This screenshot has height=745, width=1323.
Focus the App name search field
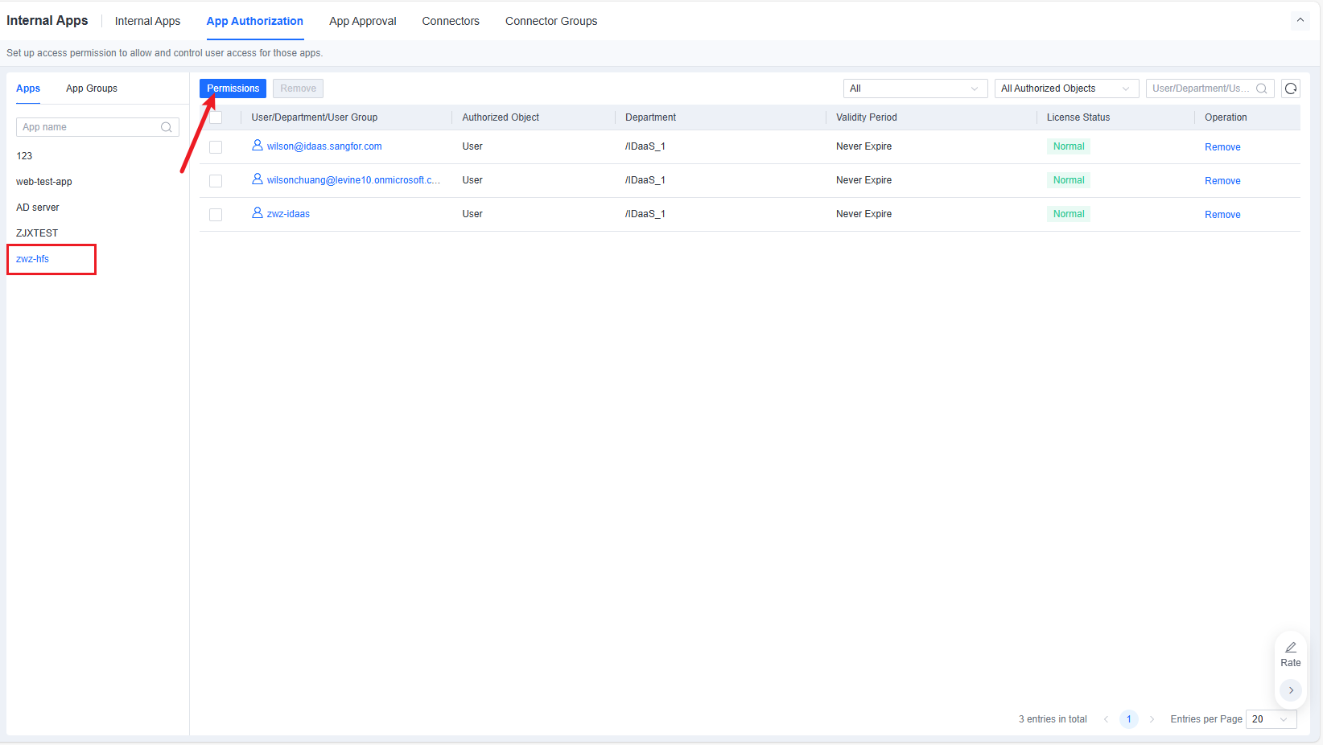[x=97, y=127]
